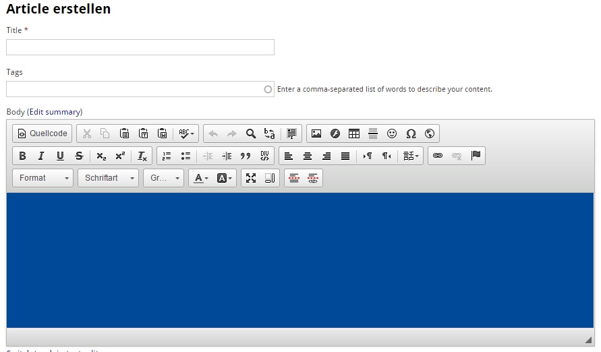Maximize the editor area
This screenshot has height=352, width=601.
(x=251, y=178)
